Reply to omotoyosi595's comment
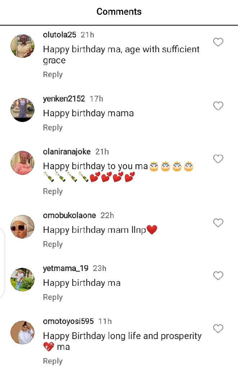 coord(53,361)
